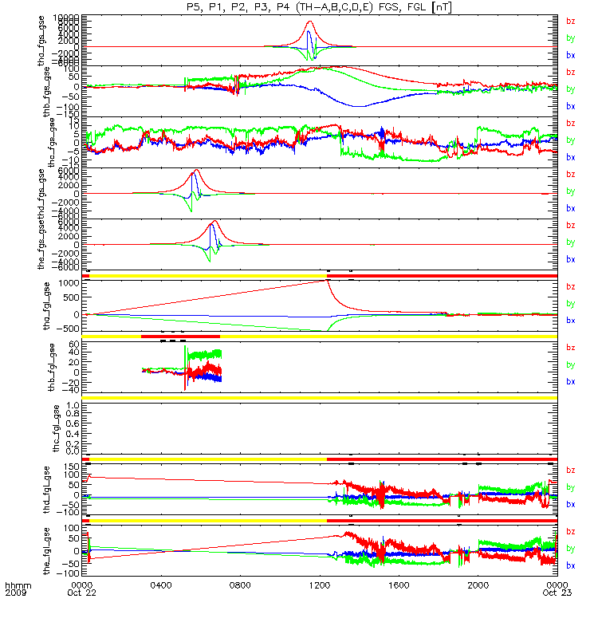
Task: Select the tha_fgs_gse y-axis label
Action: 41,41
